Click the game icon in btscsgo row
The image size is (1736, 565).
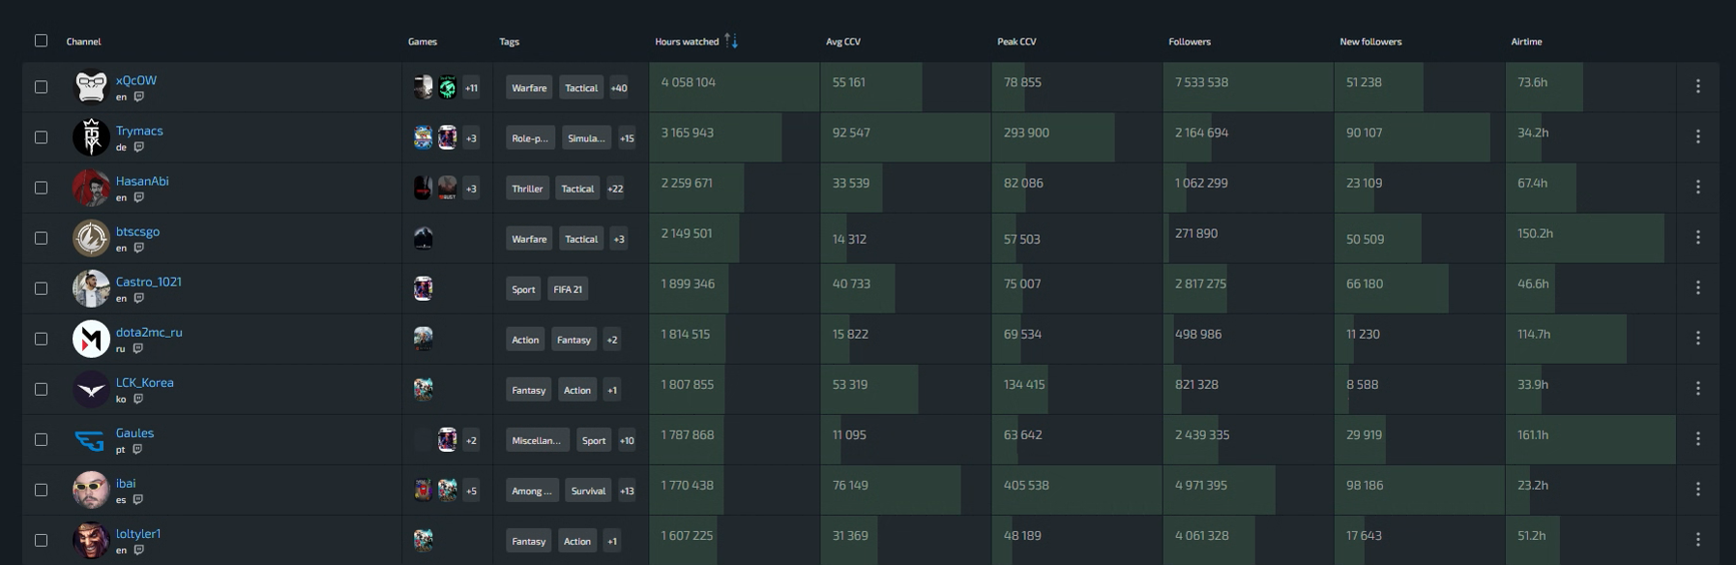[423, 238]
